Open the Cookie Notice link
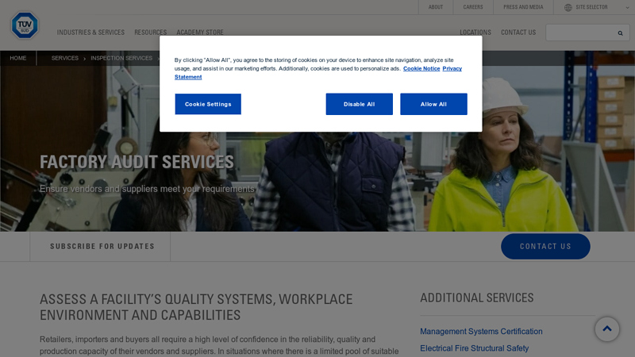The image size is (635, 357). coord(421,68)
